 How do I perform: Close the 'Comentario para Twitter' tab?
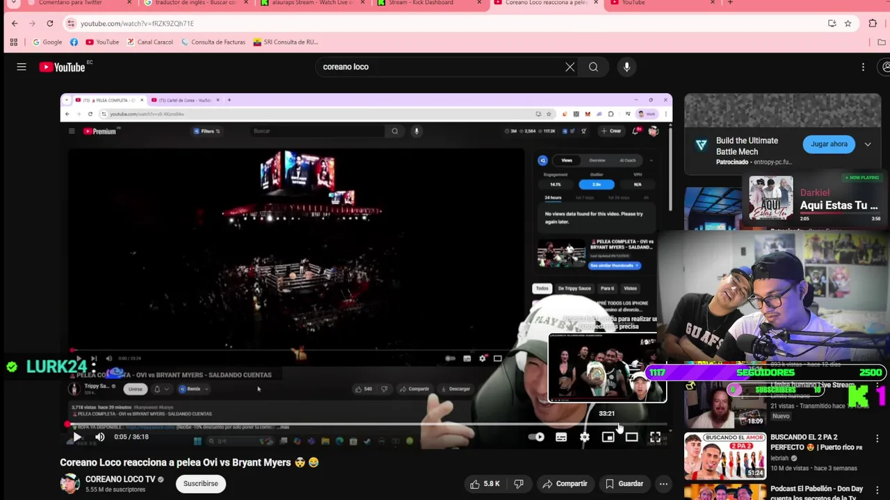point(129,3)
